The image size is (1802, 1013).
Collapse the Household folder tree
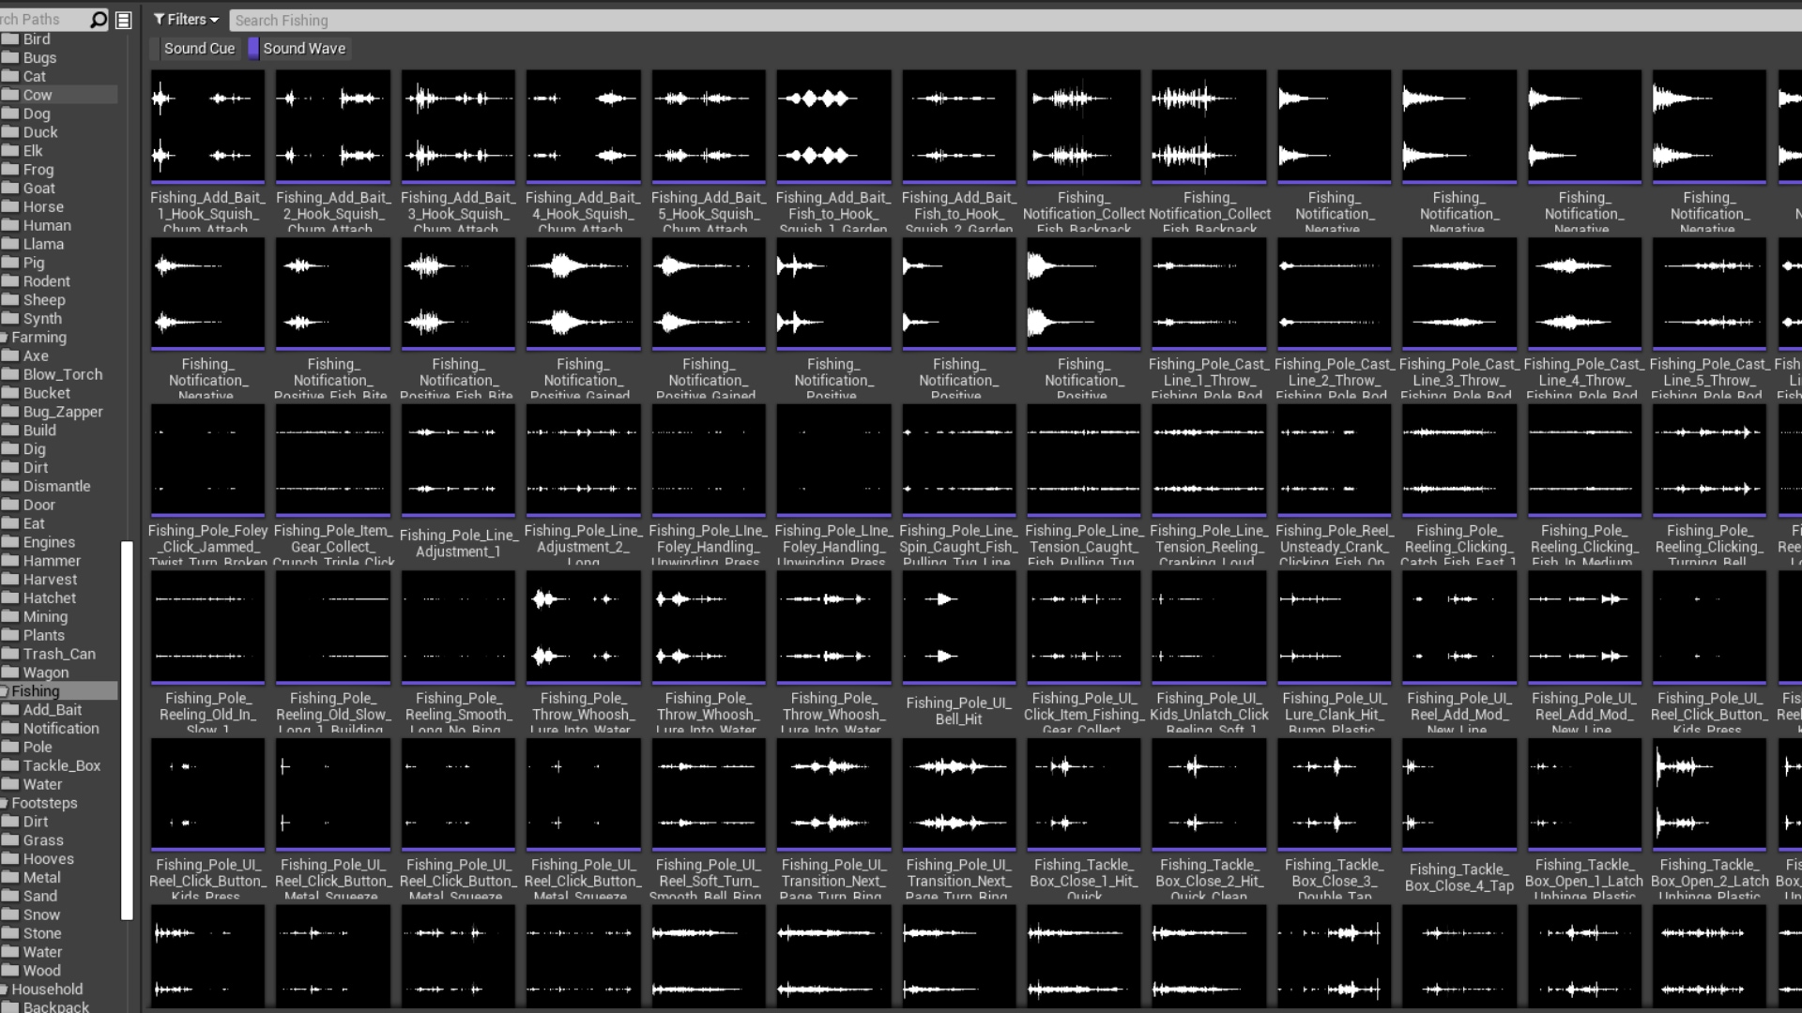pyautogui.click(x=4, y=990)
